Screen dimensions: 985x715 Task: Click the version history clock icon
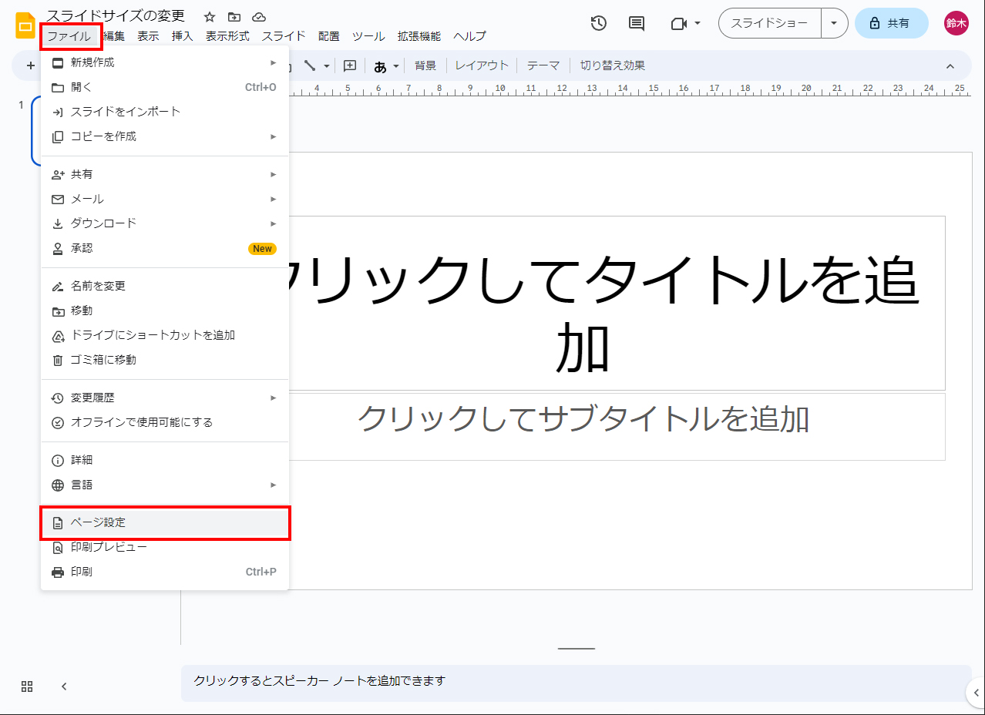pos(598,23)
